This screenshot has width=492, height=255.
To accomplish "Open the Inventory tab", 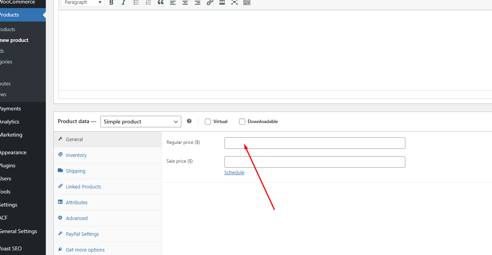I will (76, 155).
